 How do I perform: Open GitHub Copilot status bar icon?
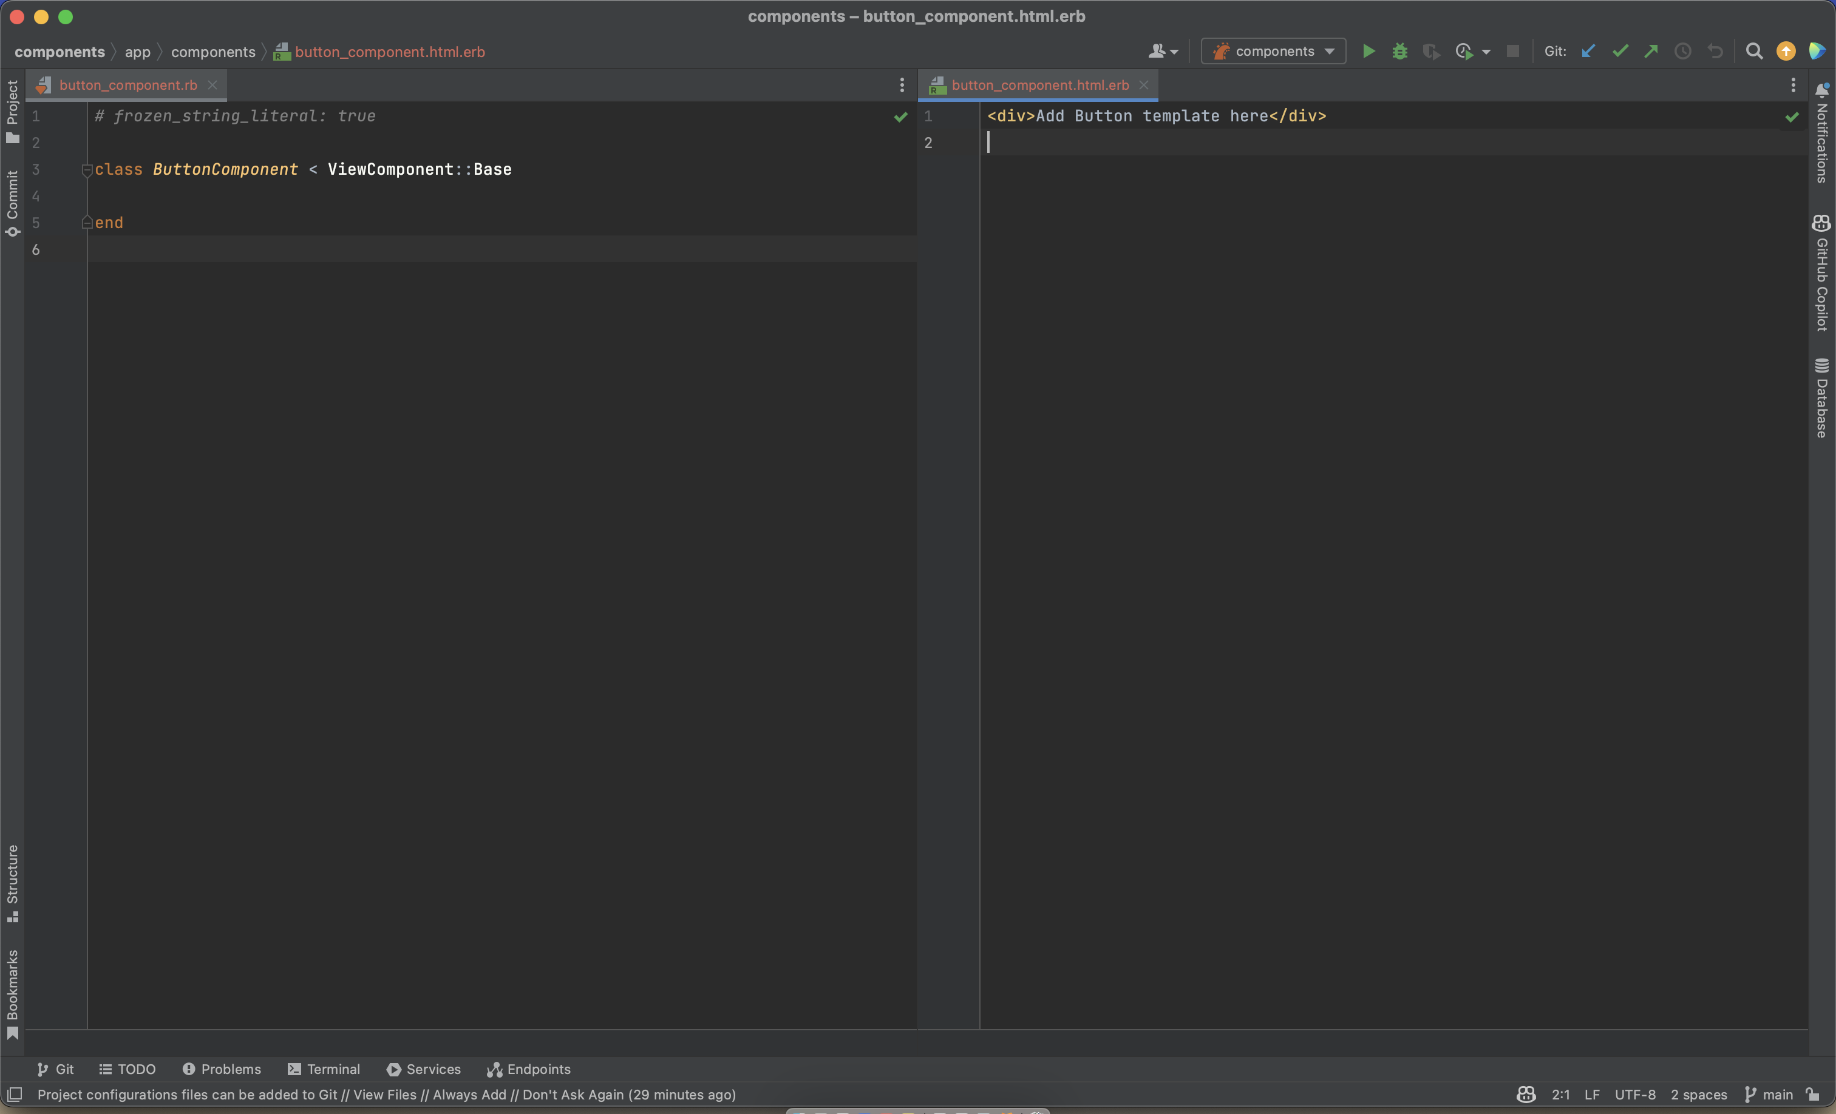coord(1526,1094)
